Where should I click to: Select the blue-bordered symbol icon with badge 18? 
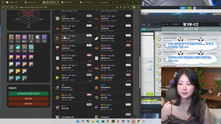pyautogui.click(x=11, y=64)
